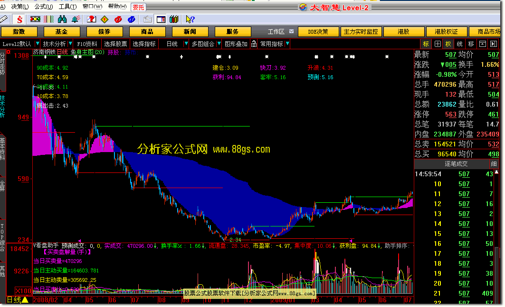Click the 港股 button
Viewport: 505px width, 307px height.
tap(403, 31)
